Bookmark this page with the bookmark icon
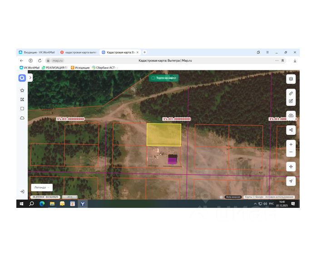The width and height of the screenshot is (316, 256). (283, 61)
